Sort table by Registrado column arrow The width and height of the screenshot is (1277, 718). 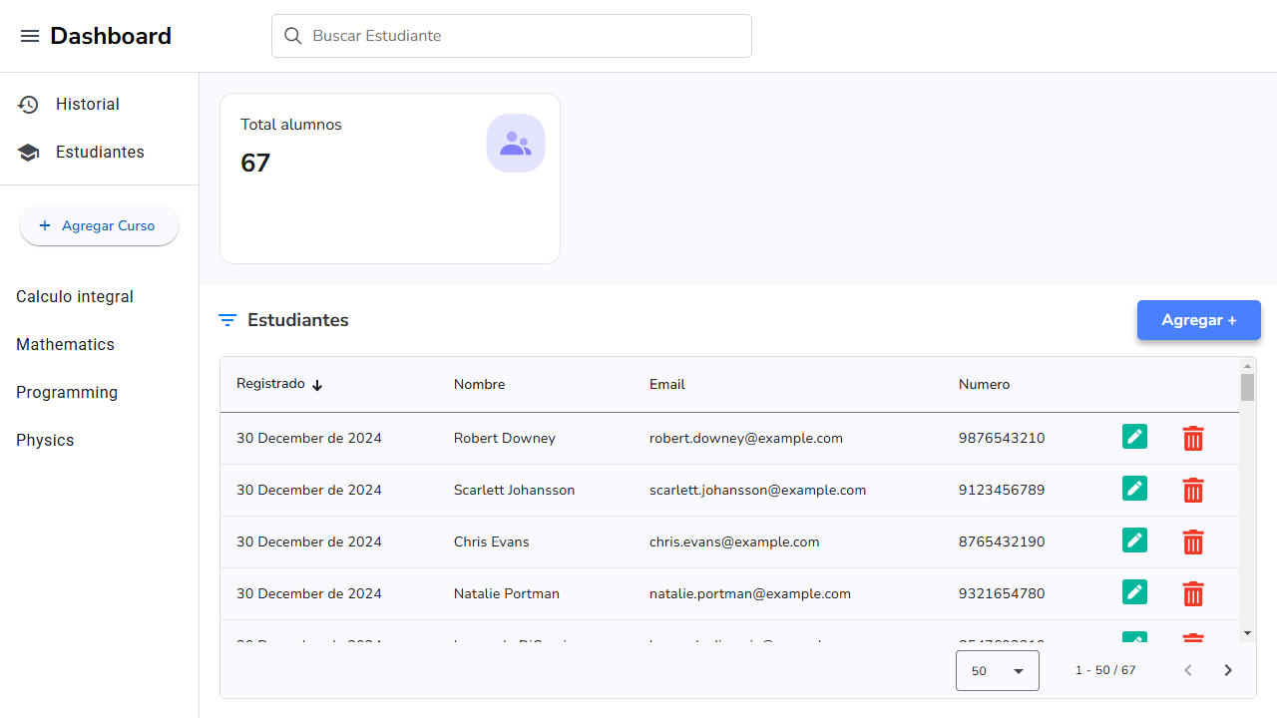tap(317, 385)
